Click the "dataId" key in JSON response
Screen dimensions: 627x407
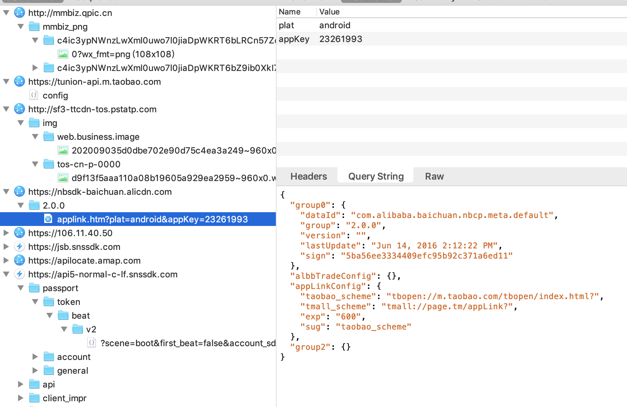tap(320, 215)
